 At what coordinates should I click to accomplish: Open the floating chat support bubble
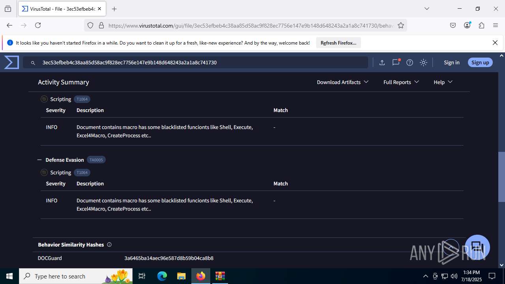point(477,247)
